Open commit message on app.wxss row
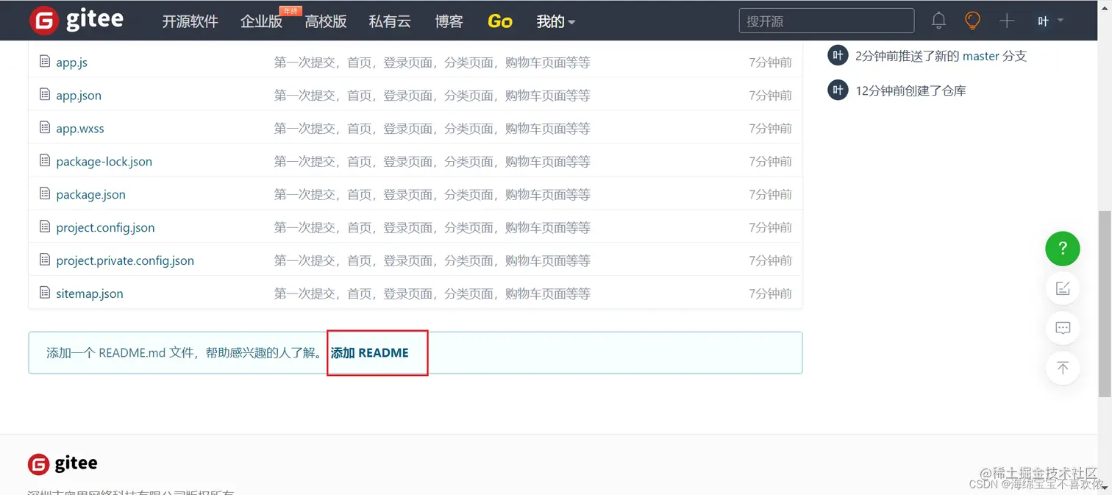 tap(432, 129)
